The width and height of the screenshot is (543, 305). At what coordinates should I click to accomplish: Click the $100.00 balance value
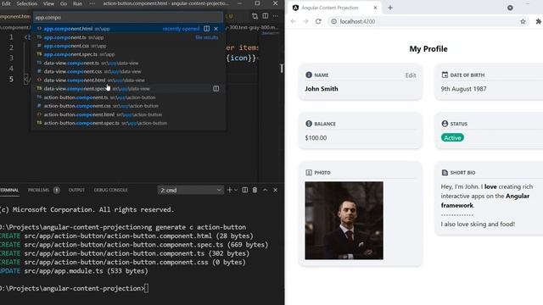click(316, 137)
